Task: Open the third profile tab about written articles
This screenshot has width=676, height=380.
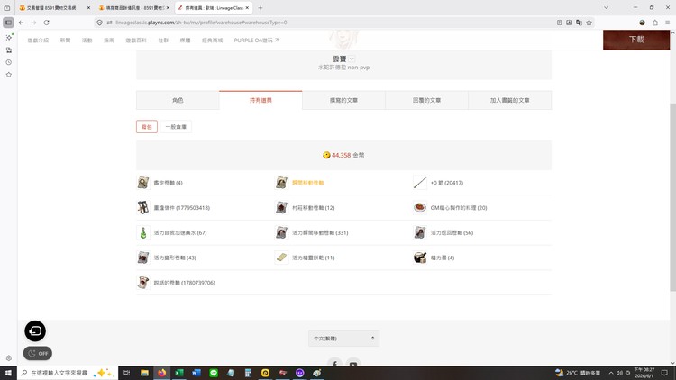Action: point(343,100)
